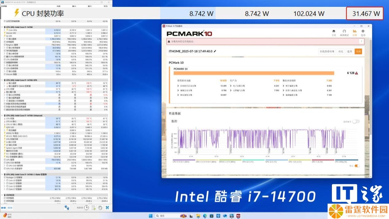Toggle the 标记 markers switch below the chart

point(357,166)
